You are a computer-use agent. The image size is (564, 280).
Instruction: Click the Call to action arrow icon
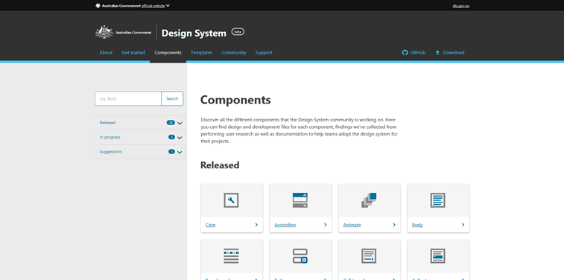pos(369,256)
